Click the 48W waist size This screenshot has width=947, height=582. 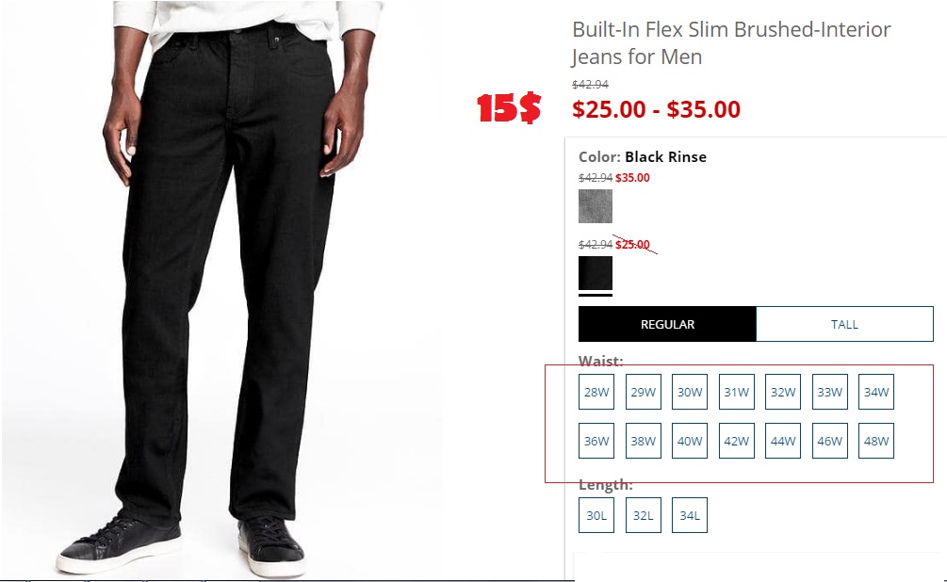click(x=876, y=441)
